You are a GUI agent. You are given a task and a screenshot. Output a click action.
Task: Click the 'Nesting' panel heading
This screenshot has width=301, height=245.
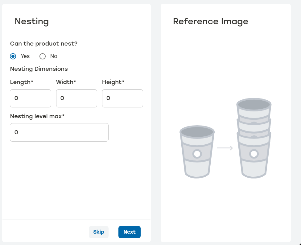point(32,21)
